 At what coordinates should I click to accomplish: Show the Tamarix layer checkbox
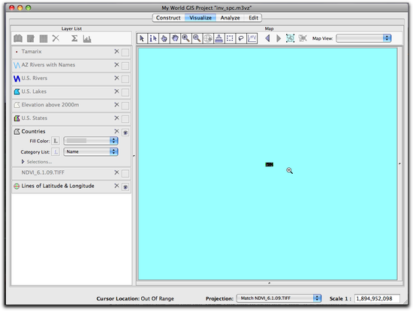tap(125, 52)
